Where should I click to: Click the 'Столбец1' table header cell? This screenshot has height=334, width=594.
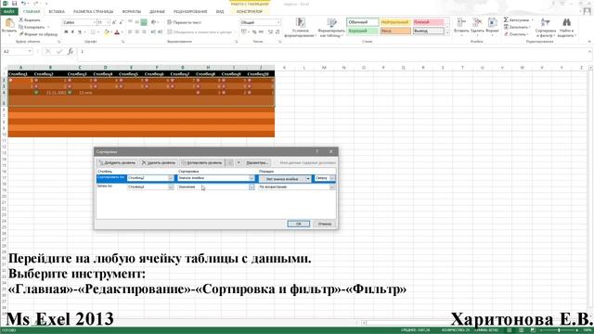pyautogui.click(x=20, y=74)
